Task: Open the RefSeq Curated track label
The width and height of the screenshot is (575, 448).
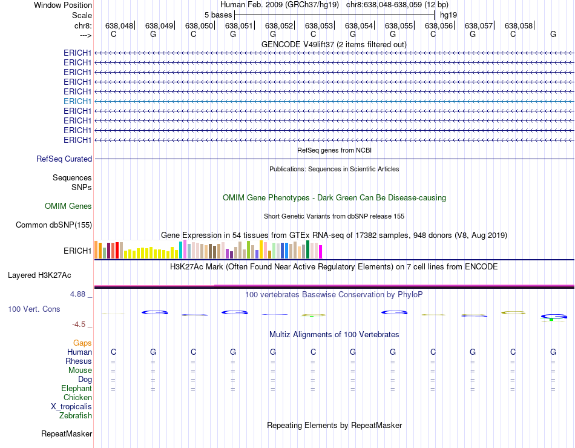Action: pyautogui.click(x=64, y=159)
